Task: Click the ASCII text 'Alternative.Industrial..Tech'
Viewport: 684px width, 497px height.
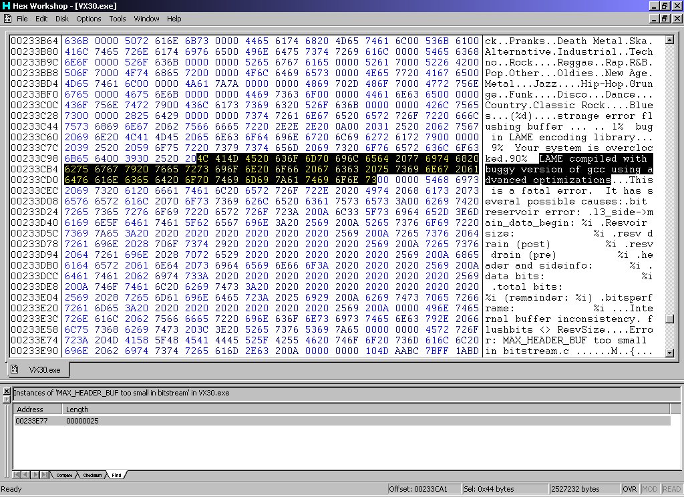Action: pyautogui.click(x=569, y=51)
